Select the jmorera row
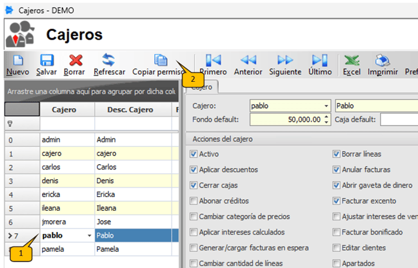418x268 pixels. (x=92, y=222)
